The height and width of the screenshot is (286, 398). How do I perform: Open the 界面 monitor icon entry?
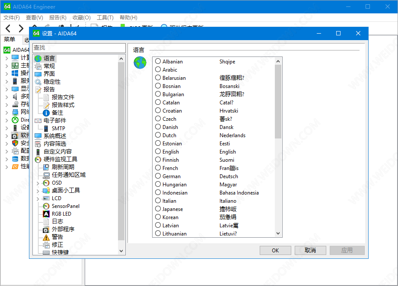pyautogui.click(x=38, y=74)
